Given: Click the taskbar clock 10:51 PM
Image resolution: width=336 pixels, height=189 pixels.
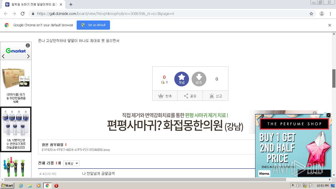Looking at the screenshot, I should pos(323,186).
